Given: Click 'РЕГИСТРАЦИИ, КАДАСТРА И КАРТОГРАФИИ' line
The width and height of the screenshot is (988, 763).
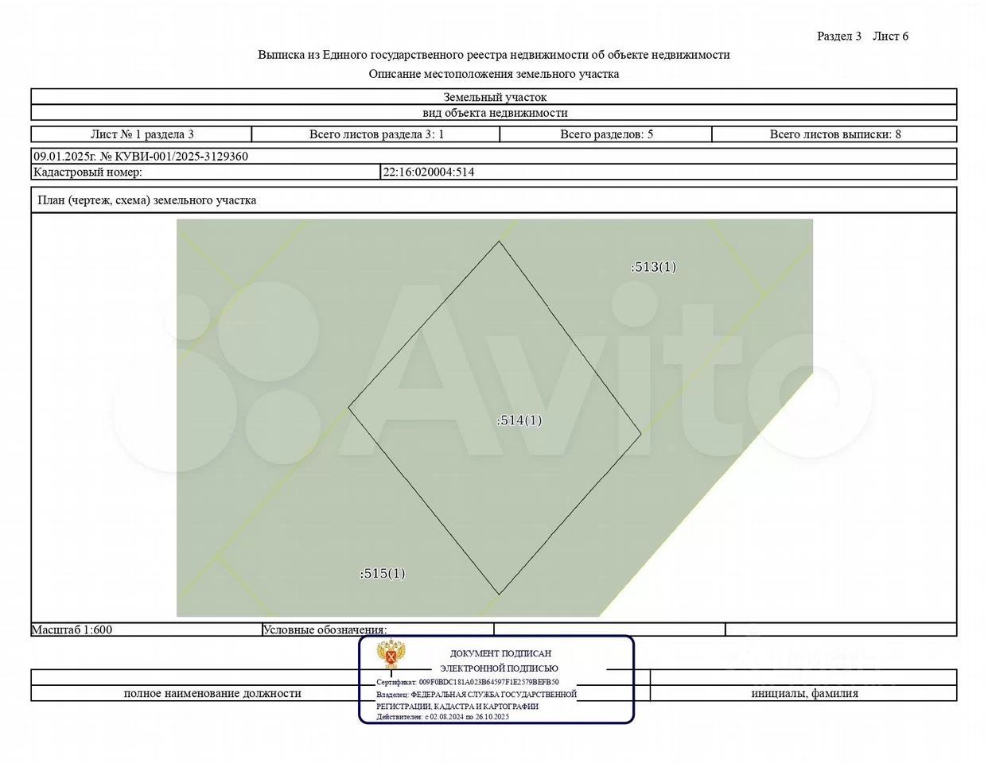Looking at the screenshot, I should (457, 706).
